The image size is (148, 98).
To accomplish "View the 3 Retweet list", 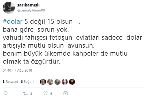I will coord(10,82).
